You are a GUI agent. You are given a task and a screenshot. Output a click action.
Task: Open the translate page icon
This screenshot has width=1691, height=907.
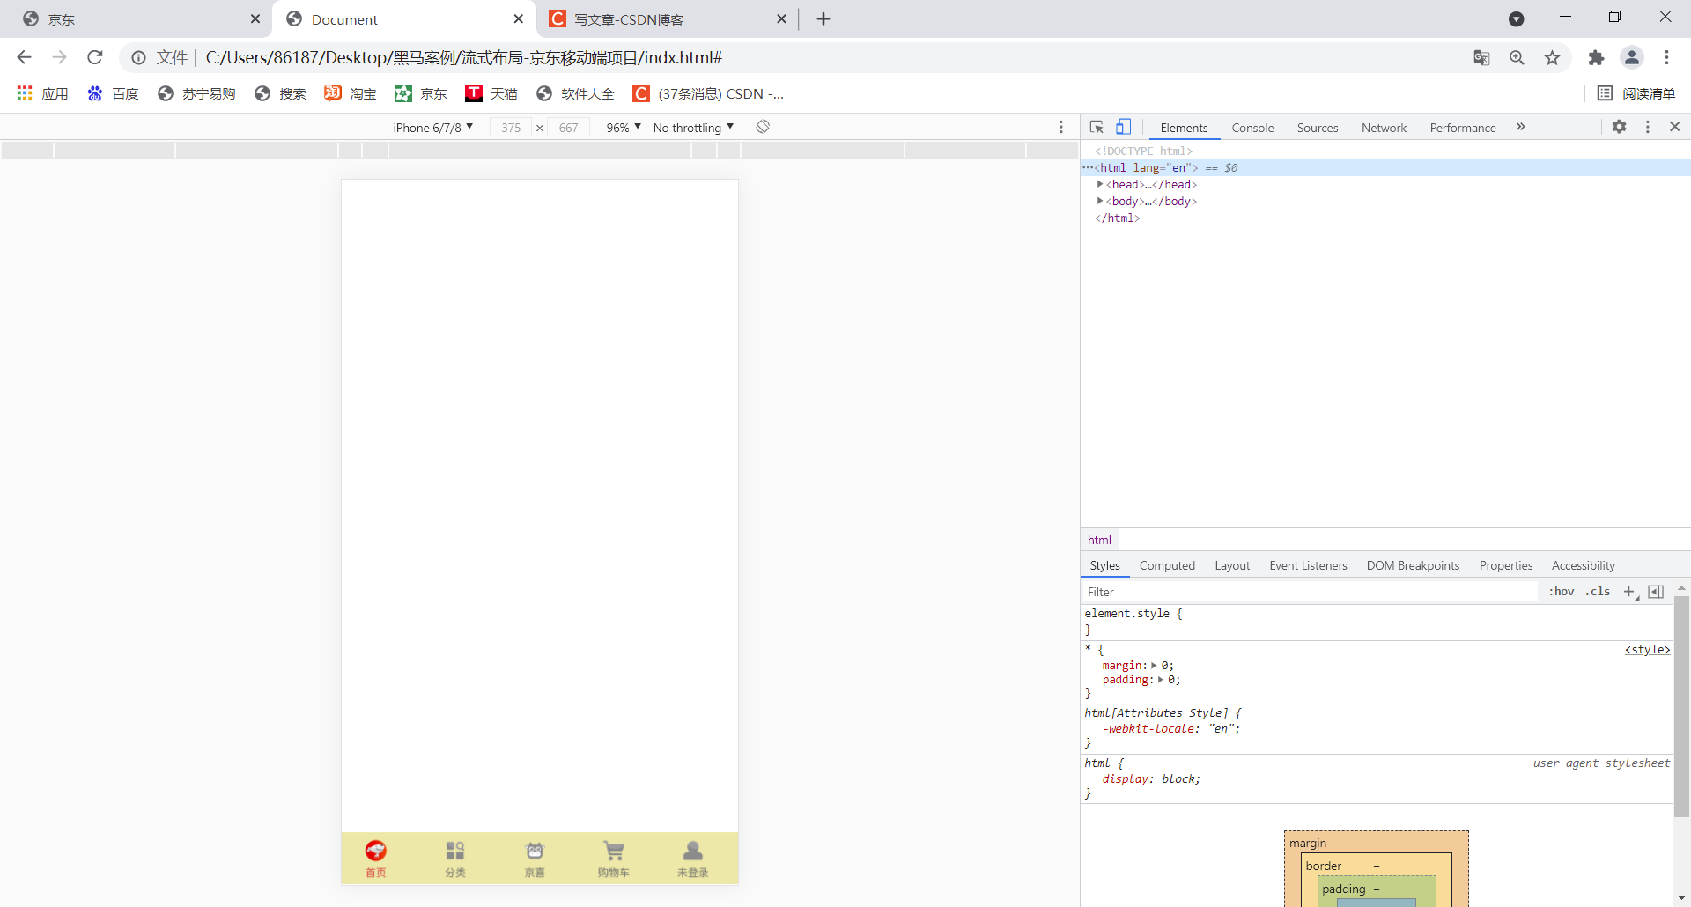tap(1481, 57)
